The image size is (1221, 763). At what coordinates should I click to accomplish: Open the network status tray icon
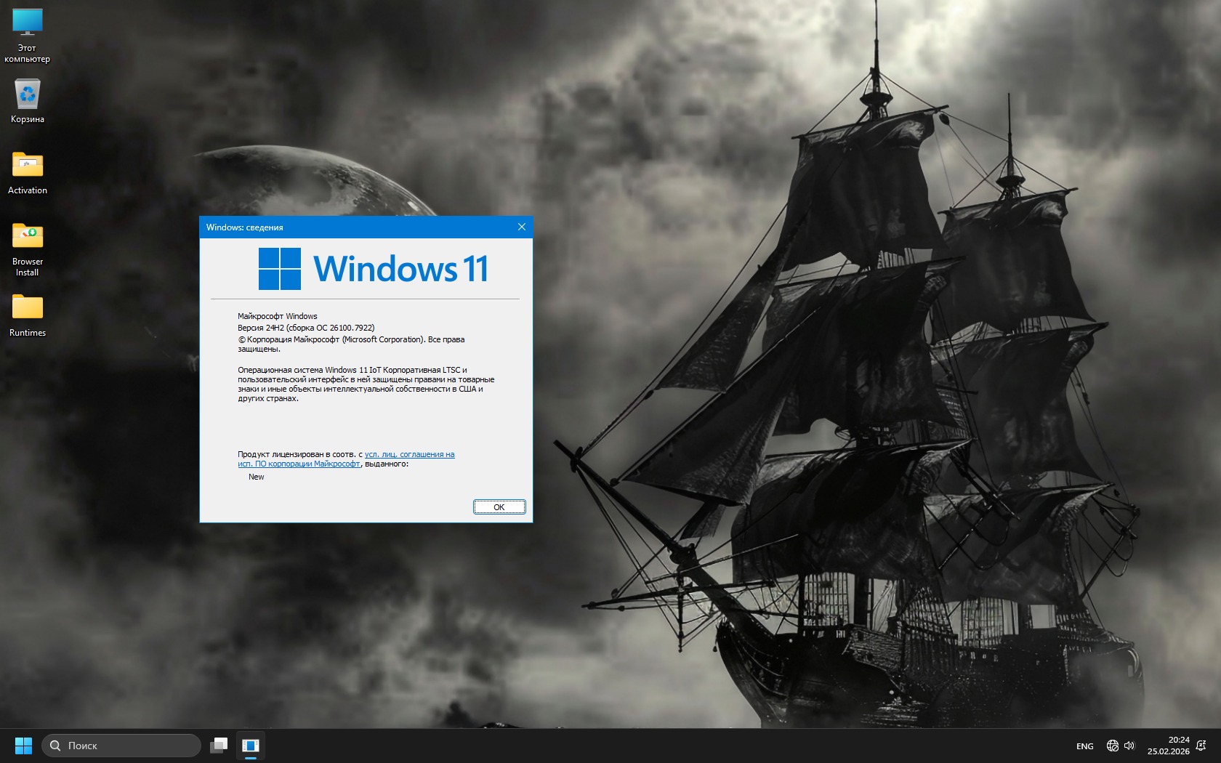point(1112,746)
